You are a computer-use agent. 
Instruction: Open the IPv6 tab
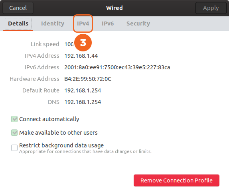tap(108, 24)
